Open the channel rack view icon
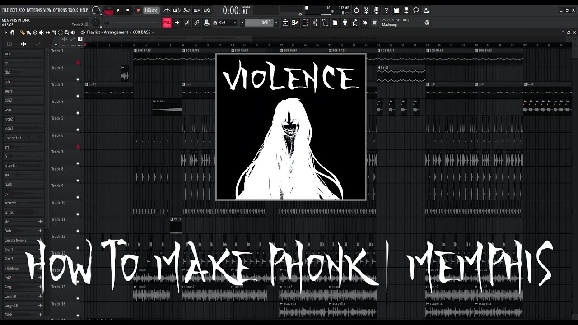The height and width of the screenshot is (325, 578). pyautogui.click(x=305, y=23)
